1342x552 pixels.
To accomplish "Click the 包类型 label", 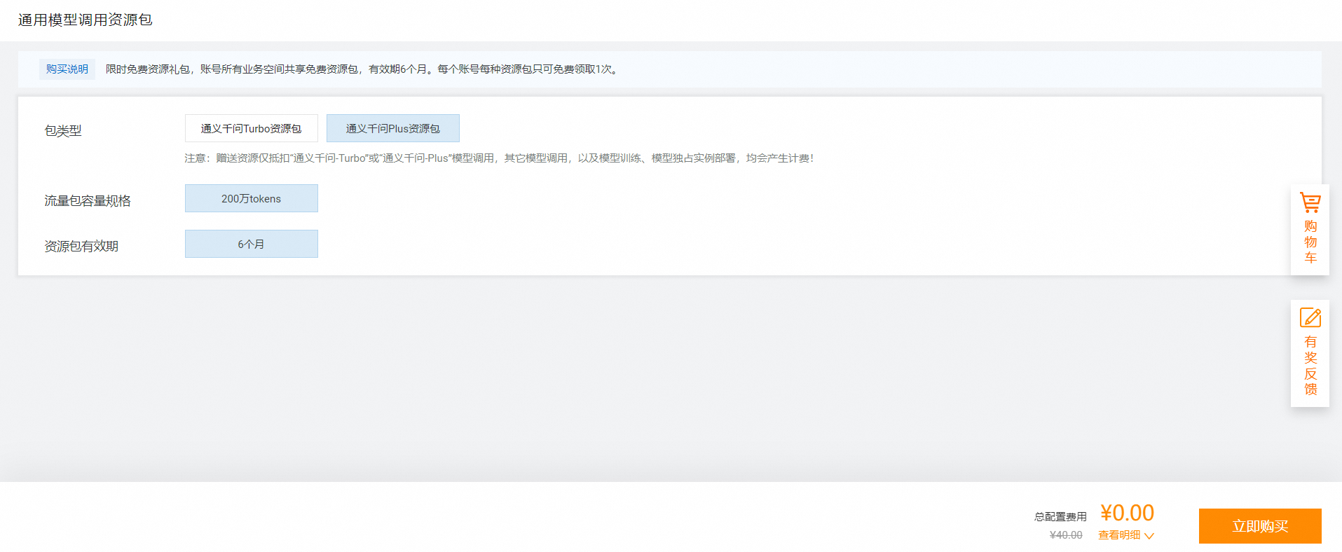I will pyautogui.click(x=63, y=131).
